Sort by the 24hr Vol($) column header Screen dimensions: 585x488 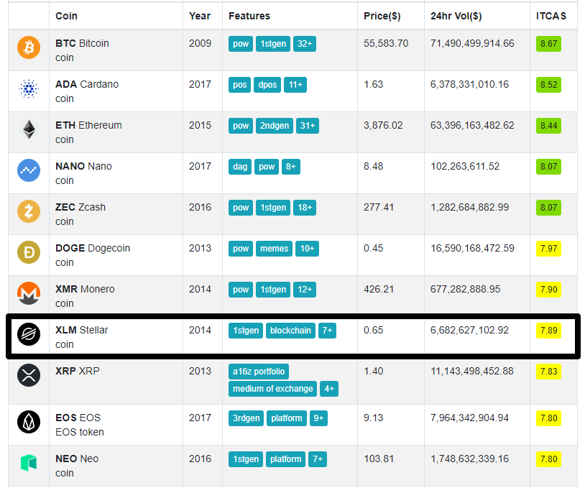[x=456, y=16]
